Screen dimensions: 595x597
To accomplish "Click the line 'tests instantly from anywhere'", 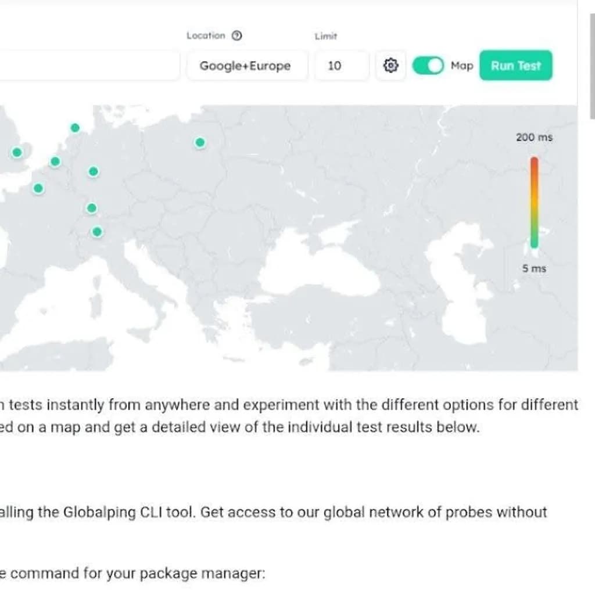I will (289, 405).
